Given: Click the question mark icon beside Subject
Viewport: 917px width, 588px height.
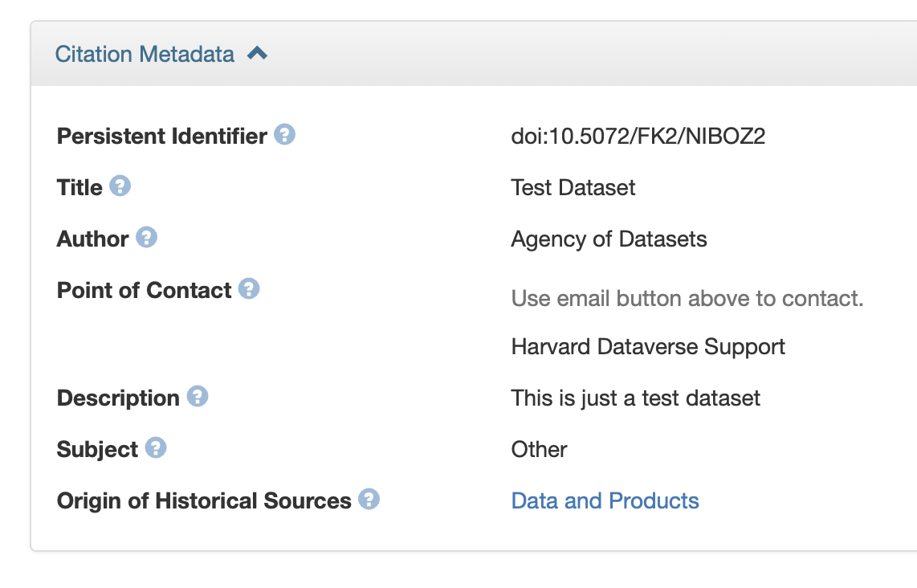Looking at the screenshot, I should point(156,448).
